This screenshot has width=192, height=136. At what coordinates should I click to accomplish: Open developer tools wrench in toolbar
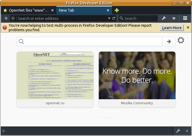tap(164, 18)
